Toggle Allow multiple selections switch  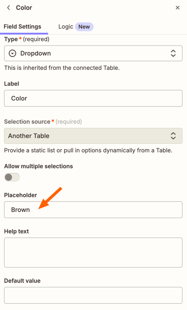click(x=12, y=177)
